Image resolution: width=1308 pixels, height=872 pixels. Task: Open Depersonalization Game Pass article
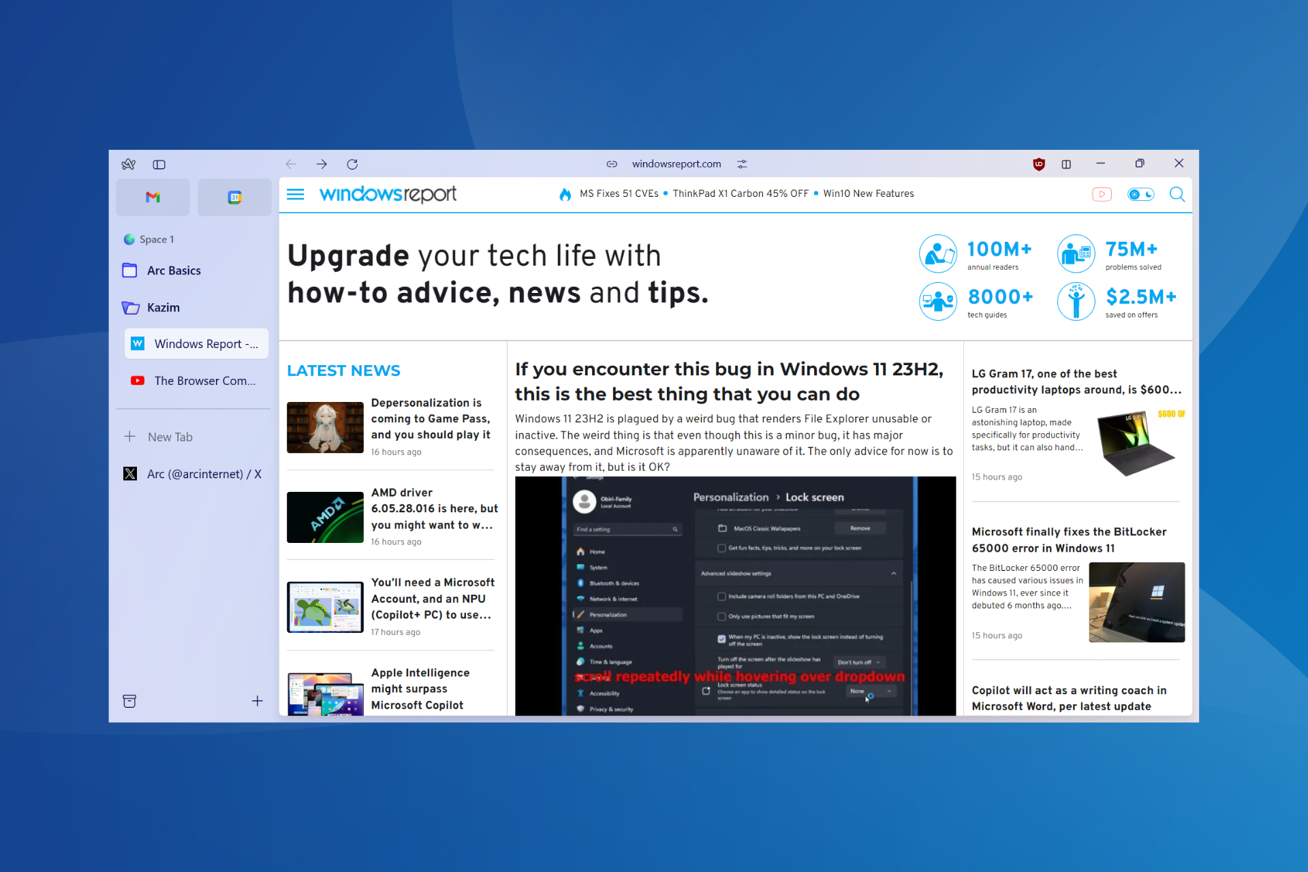[431, 418]
